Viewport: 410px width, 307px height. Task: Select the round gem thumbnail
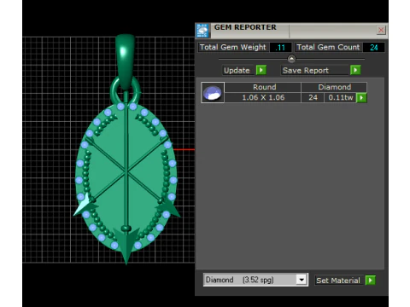coord(213,92)
